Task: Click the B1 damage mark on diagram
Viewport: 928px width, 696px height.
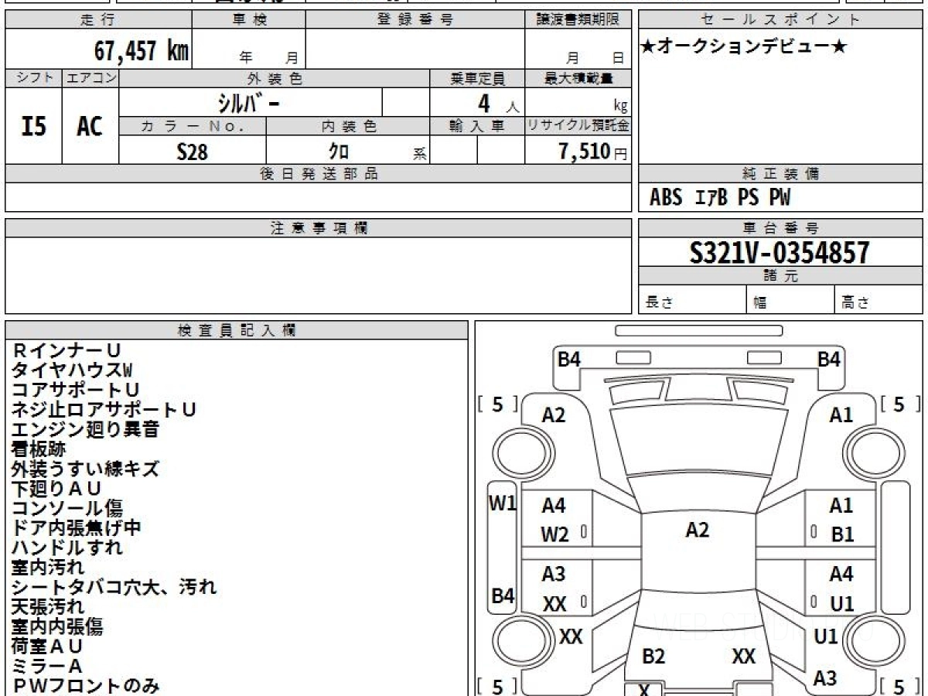Action: (842, 534)
